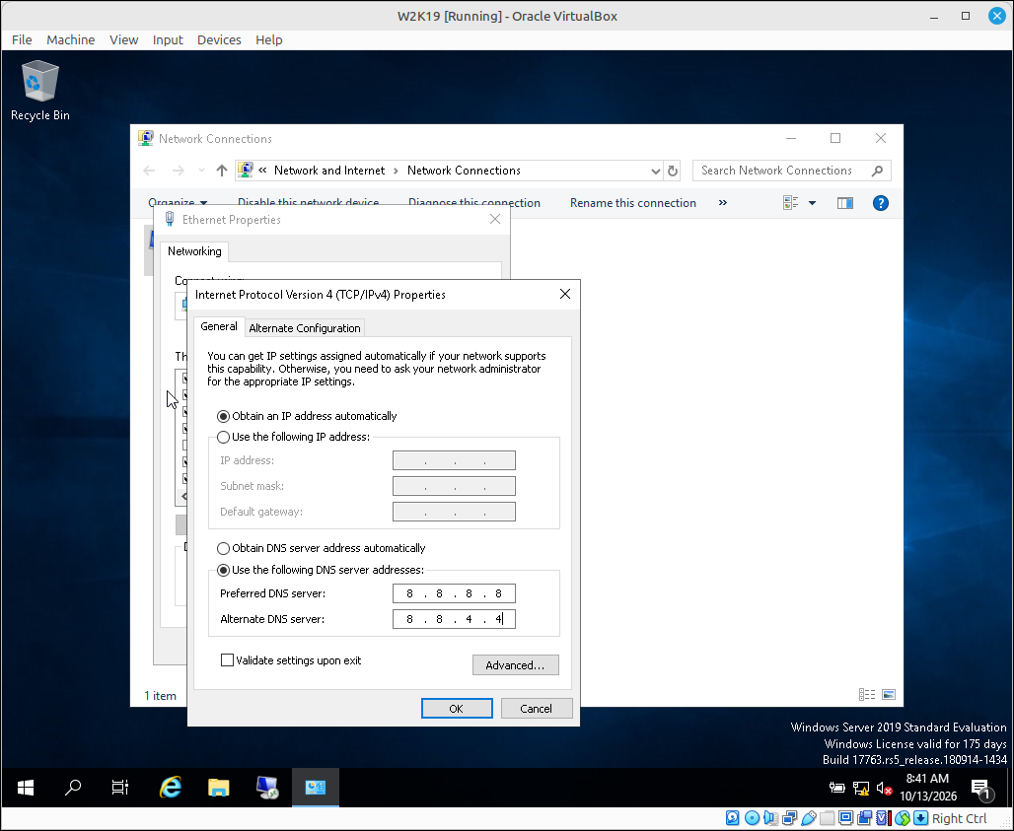Go up one level in Network Connections

222,171
